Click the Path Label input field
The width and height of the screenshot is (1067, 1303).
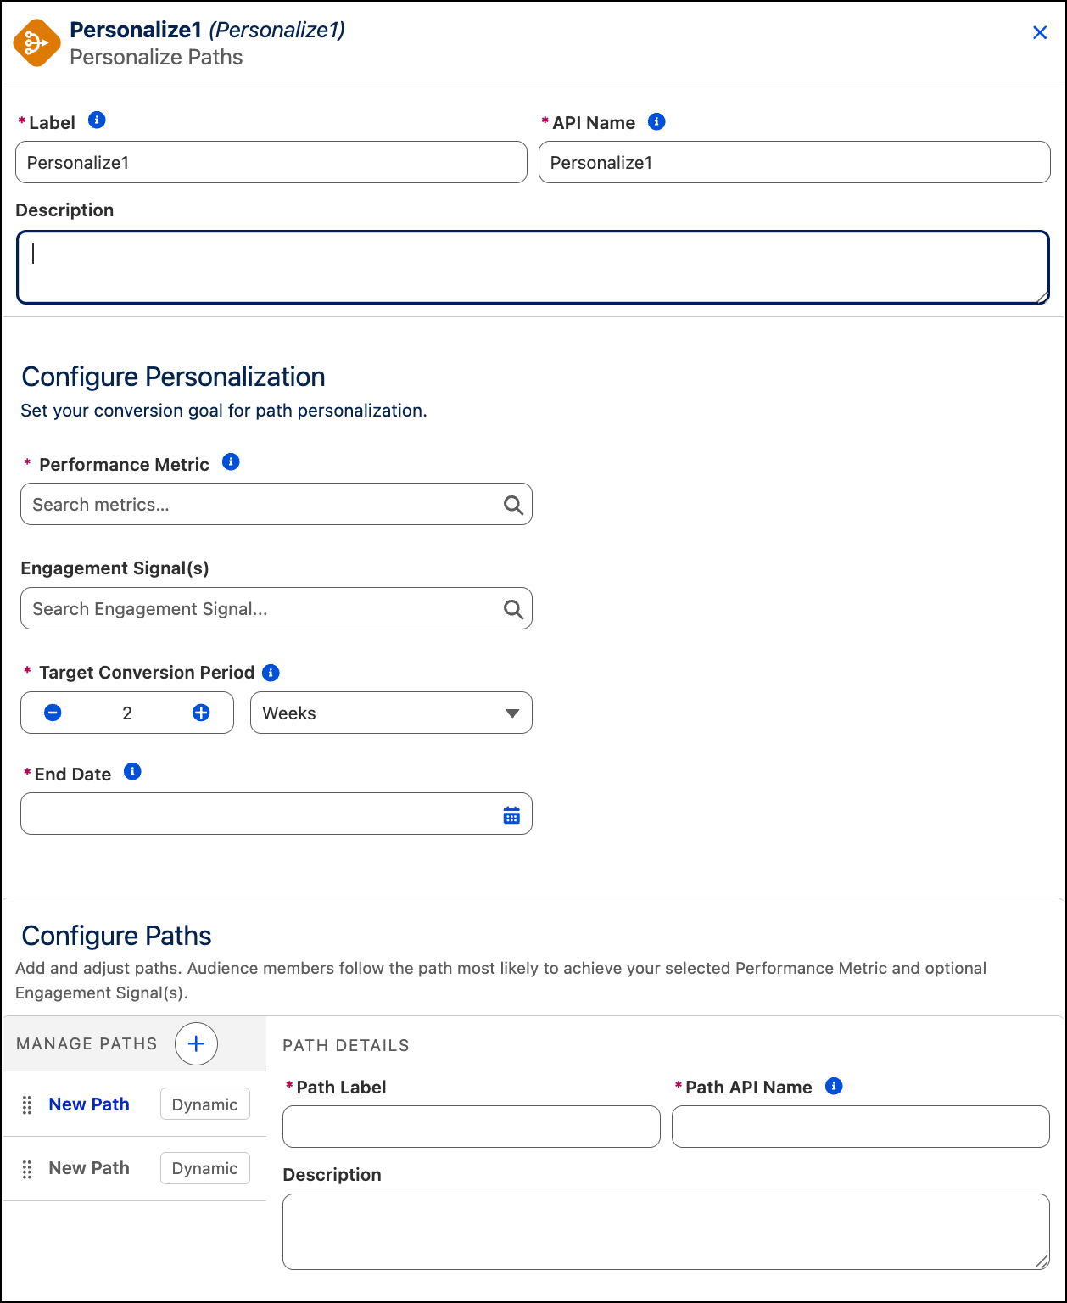pos(472,1127)
